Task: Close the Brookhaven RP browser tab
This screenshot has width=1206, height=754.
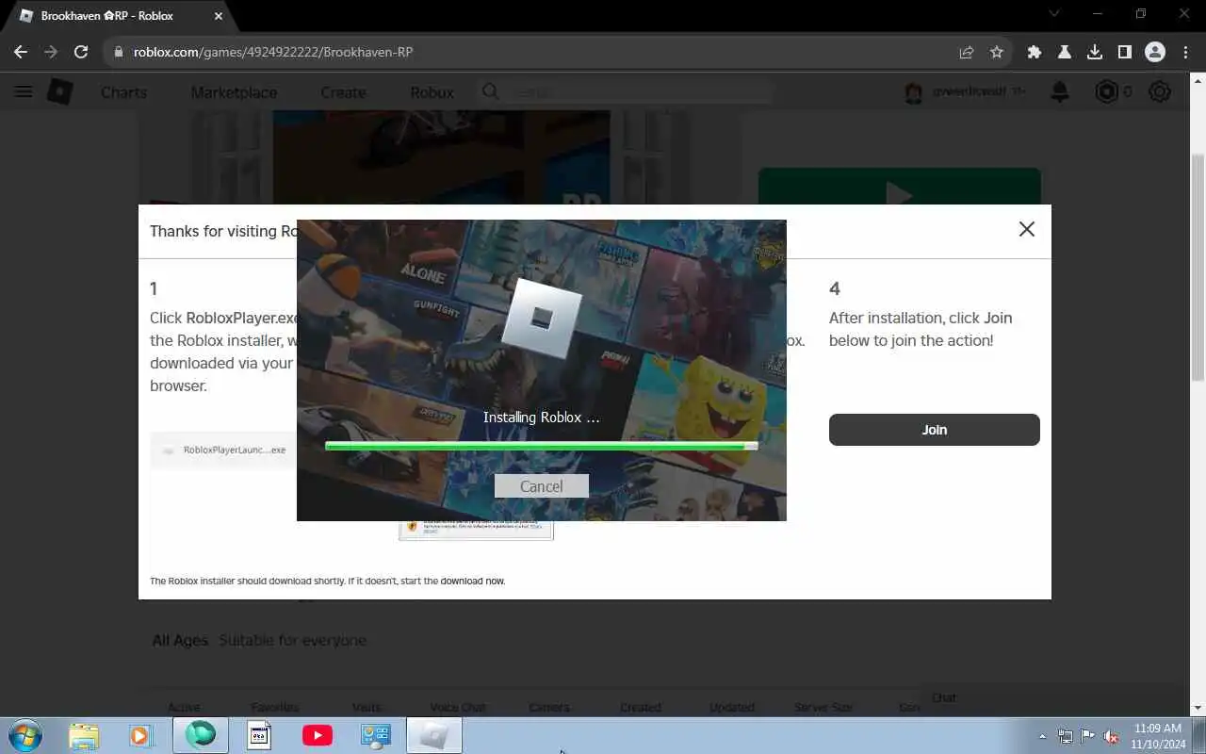Action: (219, 16)
